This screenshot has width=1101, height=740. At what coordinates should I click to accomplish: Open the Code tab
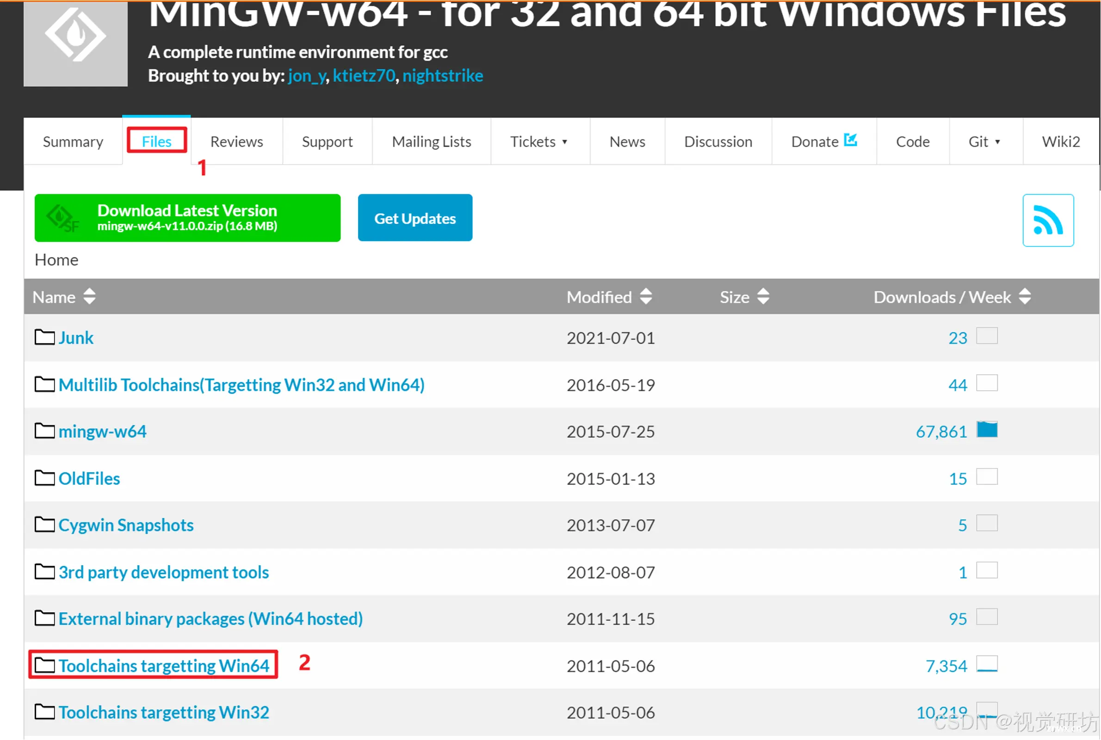point(913,142)
